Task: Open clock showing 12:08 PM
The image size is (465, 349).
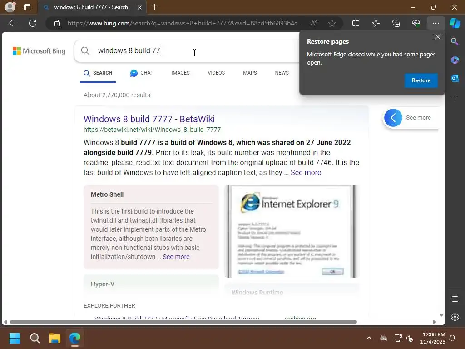Action: (433, 338)
